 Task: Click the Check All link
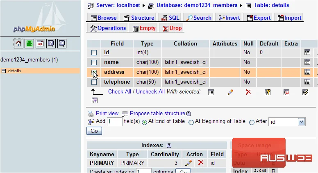pyautogui.click(x=120, y=92)
